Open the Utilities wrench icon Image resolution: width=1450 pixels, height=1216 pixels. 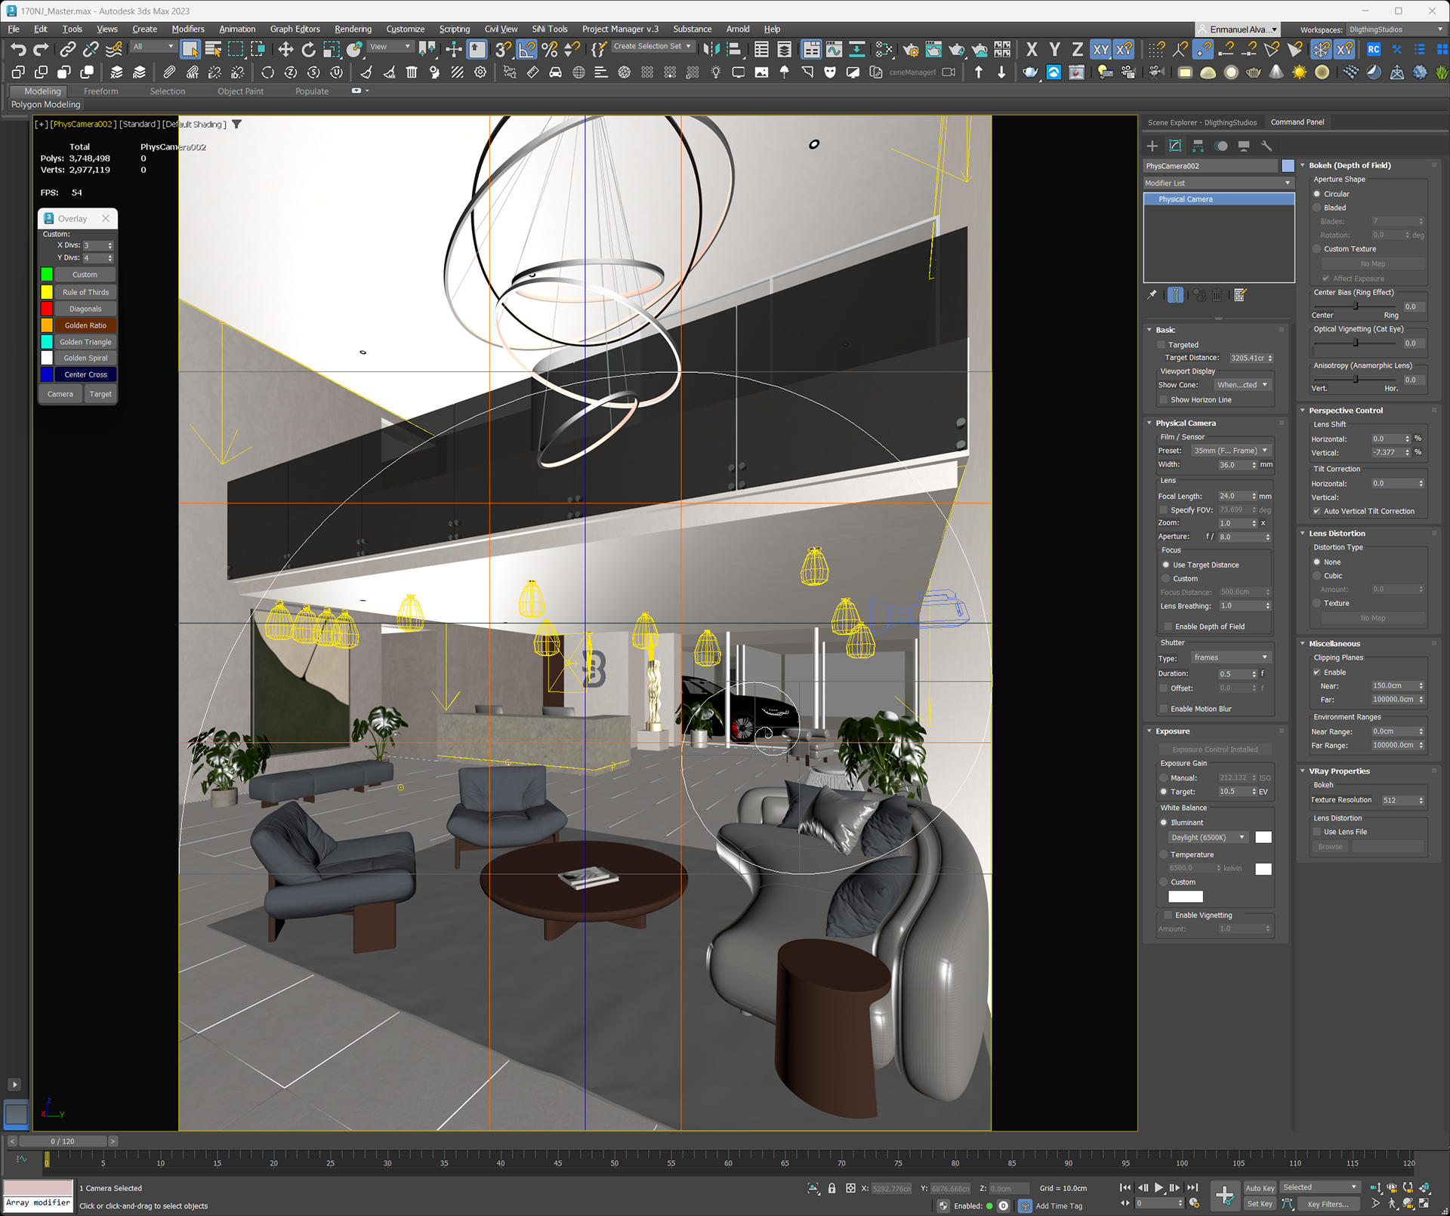click(x=1267, y=146)
